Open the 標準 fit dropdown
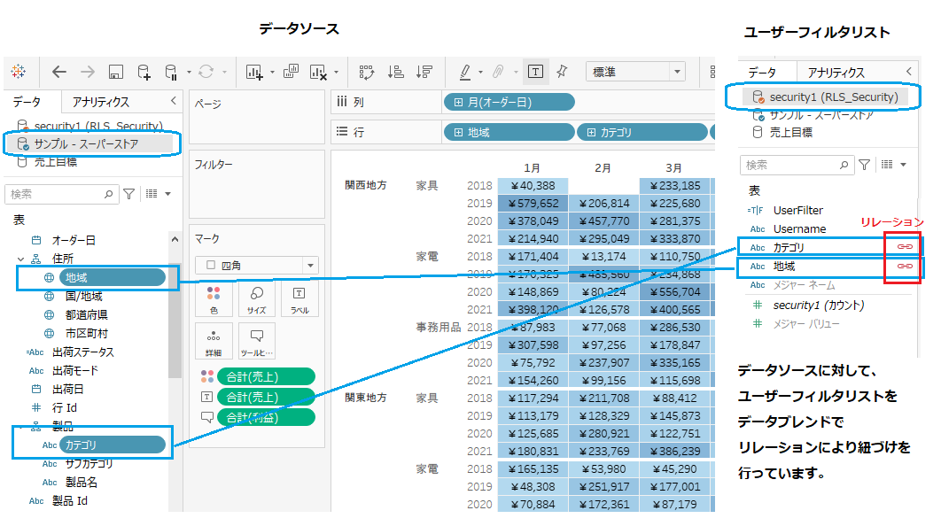The image size is (941, 526). point(635,72)
